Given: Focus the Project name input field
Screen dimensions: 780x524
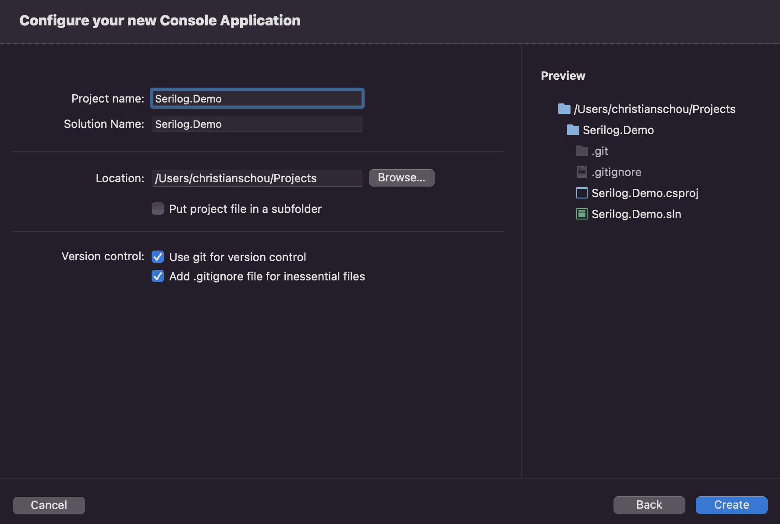Looking at the screenshot, I should pos(257,99).
